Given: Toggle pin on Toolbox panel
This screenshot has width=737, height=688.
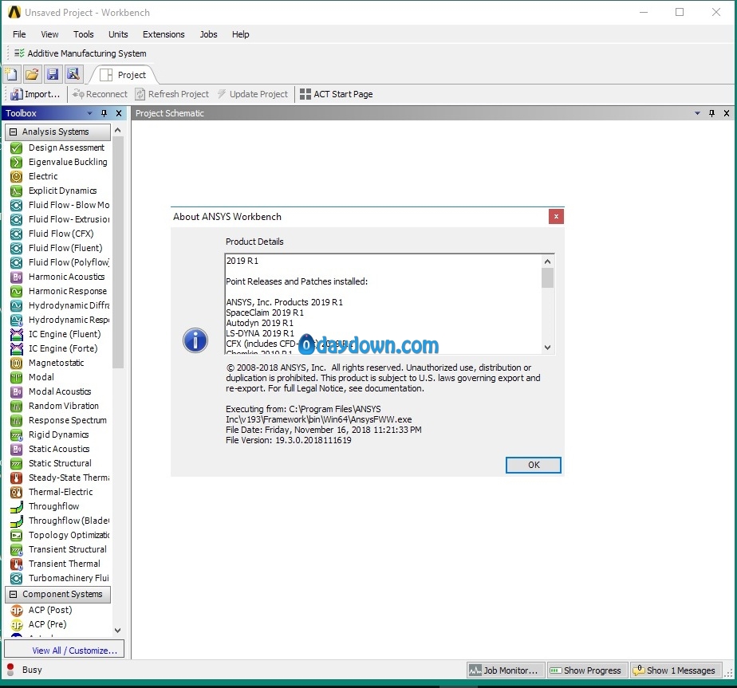Looking at the screenshot, I should tap(104, 113).
